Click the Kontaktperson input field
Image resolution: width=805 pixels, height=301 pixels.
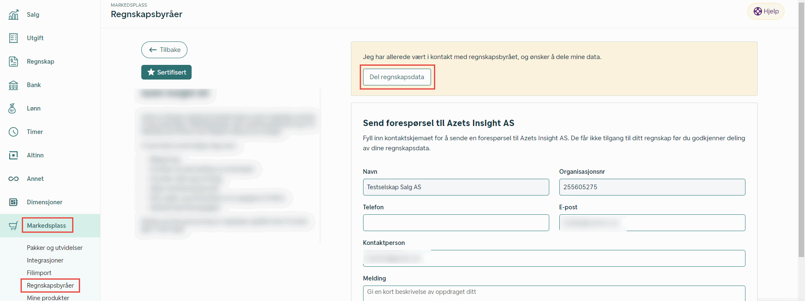click(x=554, y=258)
